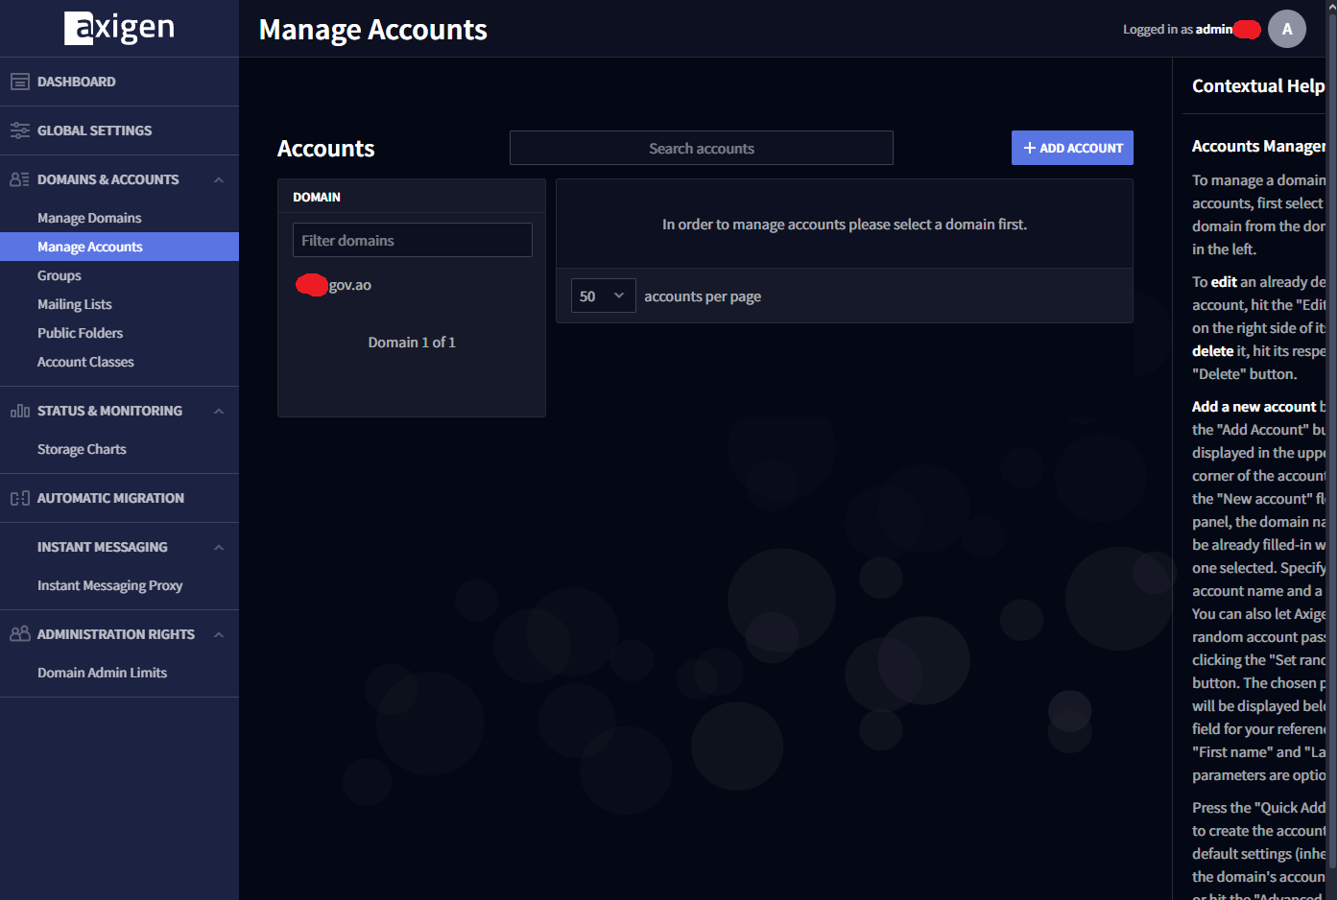Collapse the Domains & Accounts section
This screenshot has height=900, width=1337.
point(219,179)
